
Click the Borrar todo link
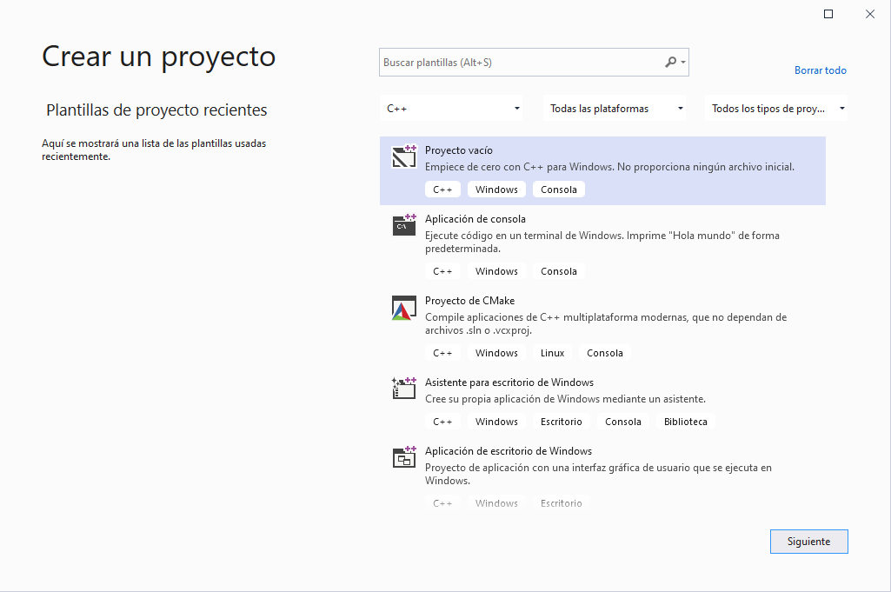[x=820, y=70]
